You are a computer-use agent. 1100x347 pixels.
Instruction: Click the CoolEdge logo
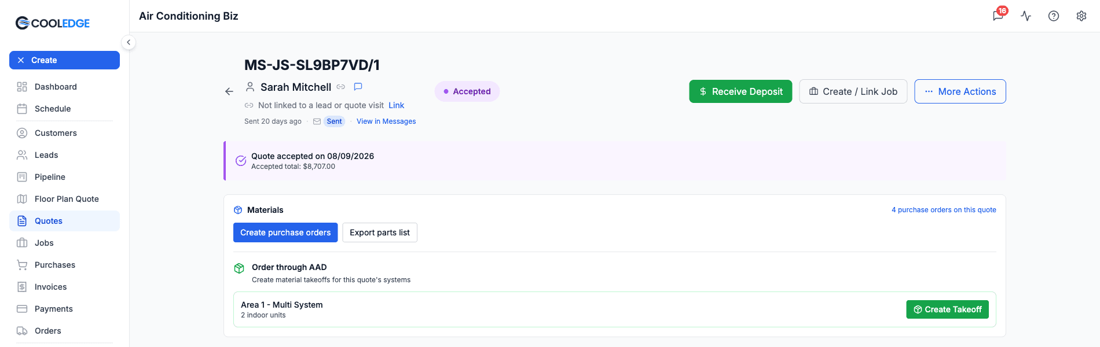[53, 23]
